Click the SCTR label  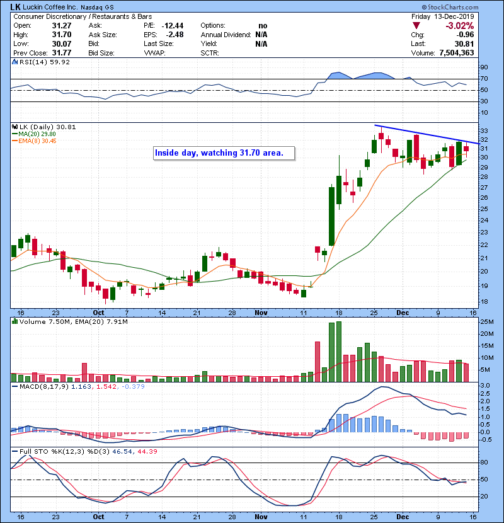(x=210, y=53)
